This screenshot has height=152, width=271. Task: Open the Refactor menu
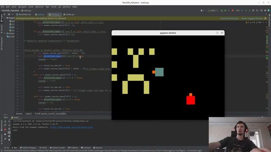tap(39, 7)
